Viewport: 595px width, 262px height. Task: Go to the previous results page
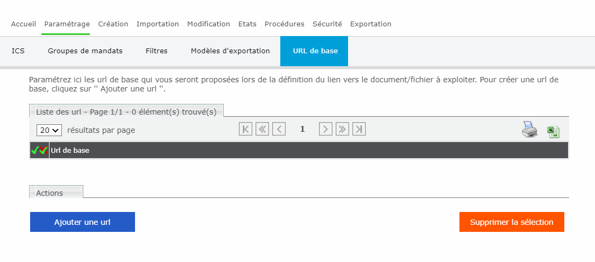pos(279,129)
